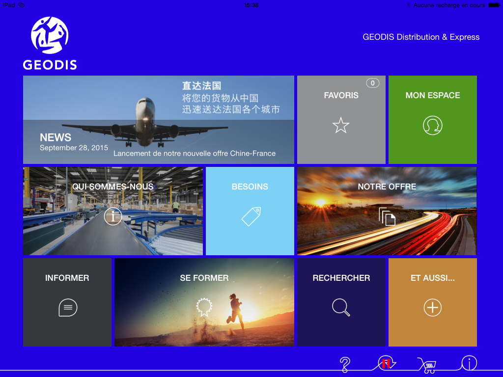The image size is (503, 377).
Task: Open Qui Sommes-Nous info circle icon
Action: click(113, 216)
